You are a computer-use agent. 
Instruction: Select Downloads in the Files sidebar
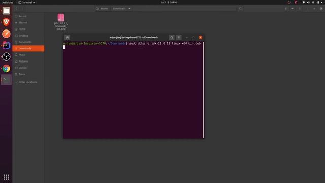pos(28,48)
